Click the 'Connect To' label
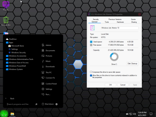Viewport: 156px width, 117px height. [x=50, y=78]
